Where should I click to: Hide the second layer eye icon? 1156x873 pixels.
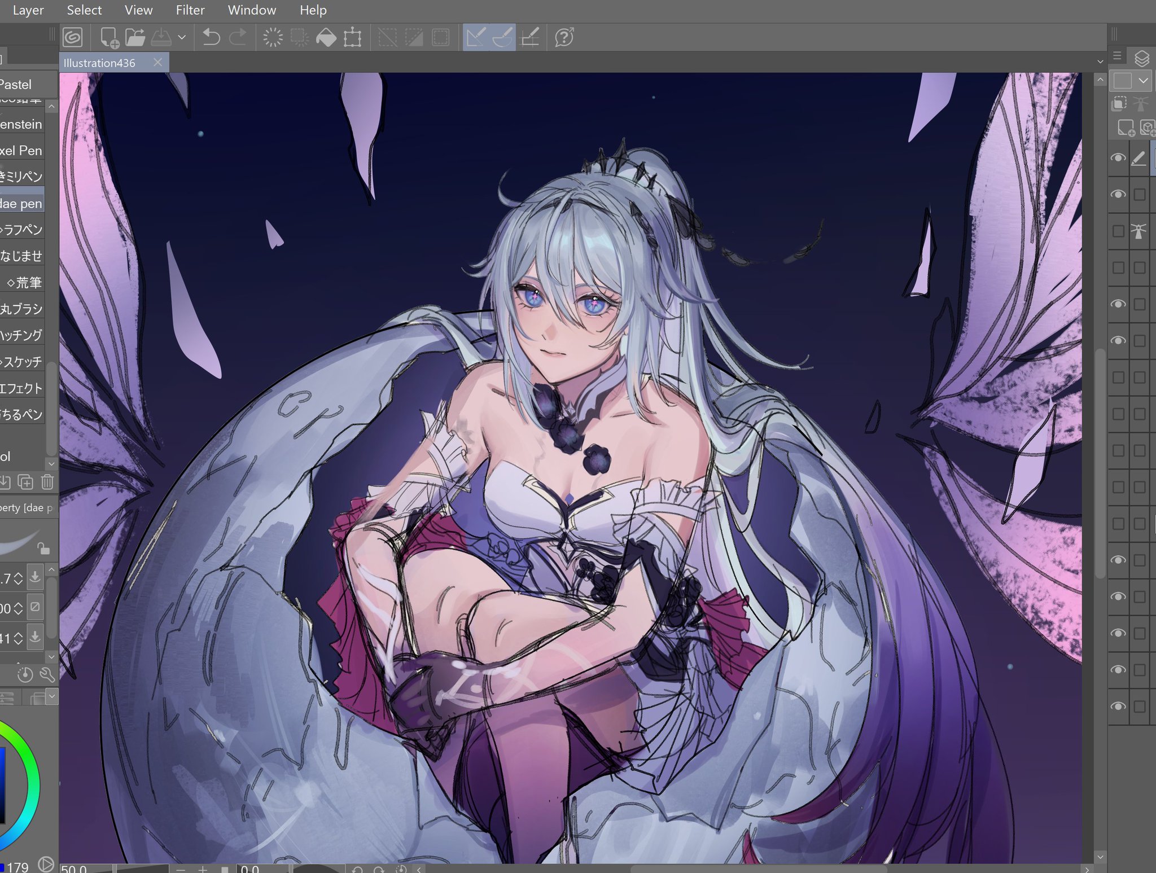pos(1118,194)
